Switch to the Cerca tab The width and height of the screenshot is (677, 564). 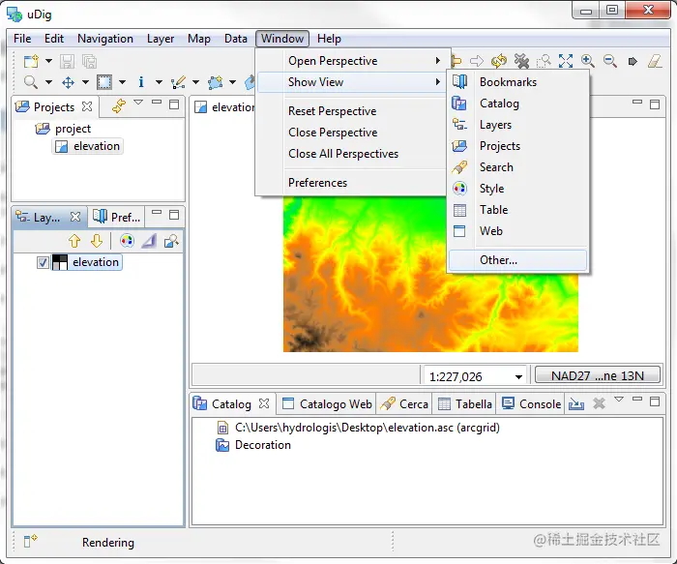click(x=405, y=403)
